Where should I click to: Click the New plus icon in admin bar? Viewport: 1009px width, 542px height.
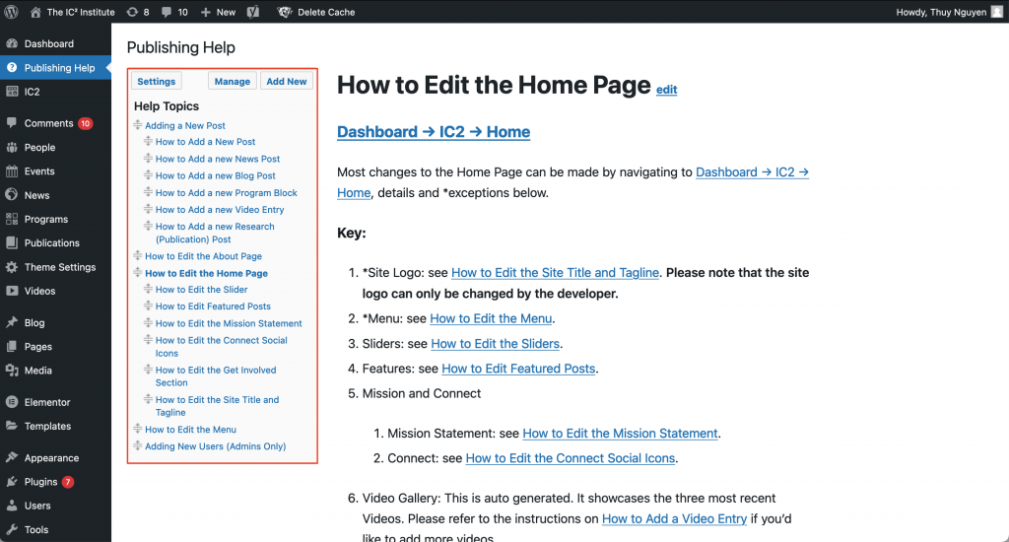tap(205, 12)
